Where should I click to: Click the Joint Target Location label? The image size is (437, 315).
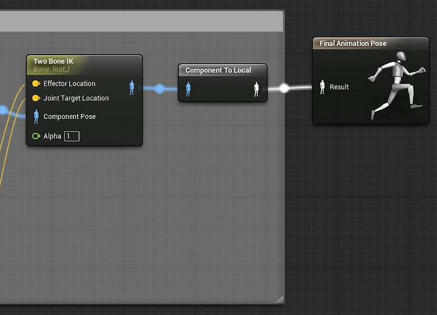point(76,98)
